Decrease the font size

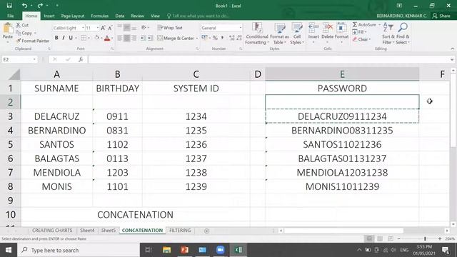point(110,28)
